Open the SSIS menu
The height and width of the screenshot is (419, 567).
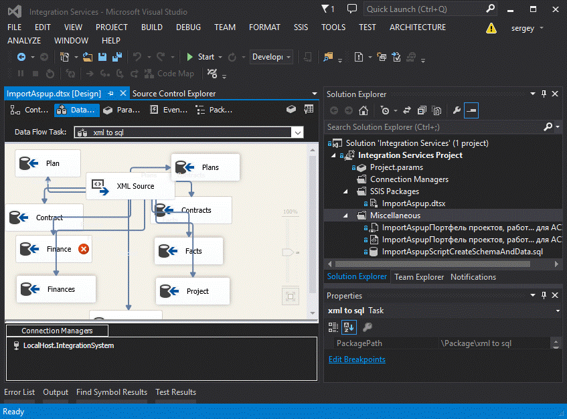[x=301, y=27]
